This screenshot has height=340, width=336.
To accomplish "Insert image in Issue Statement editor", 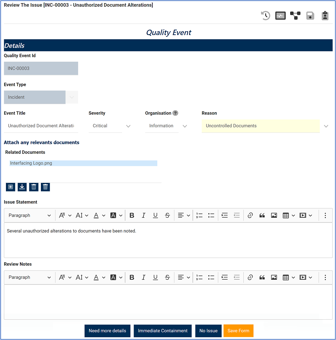I will (274, 215).
